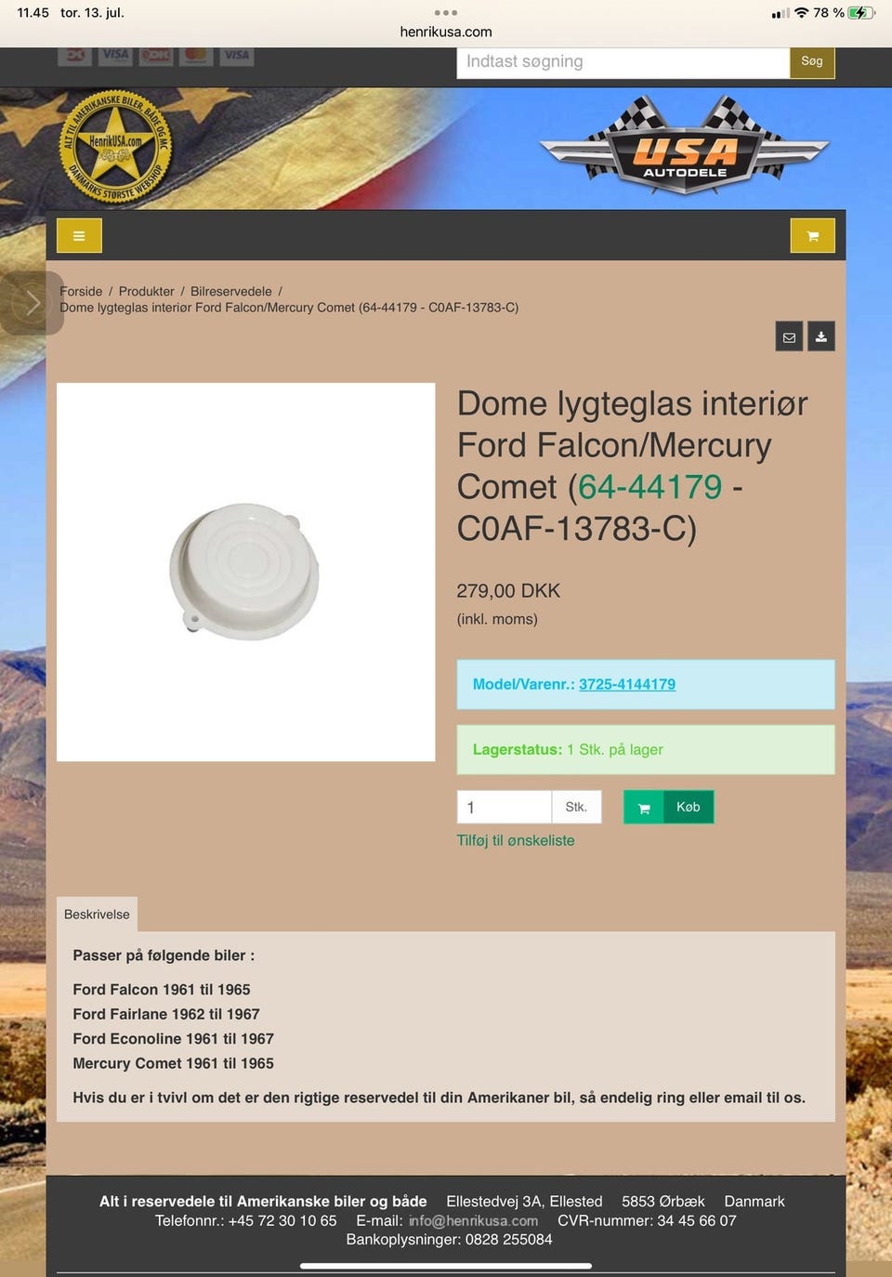Tap the three dots above address bar

[446, 13]
